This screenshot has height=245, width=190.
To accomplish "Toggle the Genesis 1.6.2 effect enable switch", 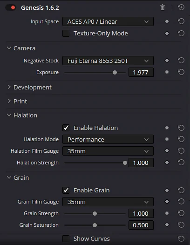I will coord(11,7).
